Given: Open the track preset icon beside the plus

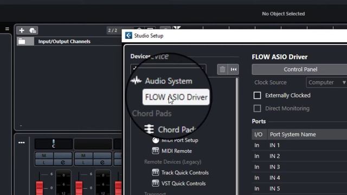Looking at the screenshot, I should 33,30.
